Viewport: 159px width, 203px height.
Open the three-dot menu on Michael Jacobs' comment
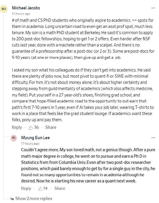click(x=153, y=8)
